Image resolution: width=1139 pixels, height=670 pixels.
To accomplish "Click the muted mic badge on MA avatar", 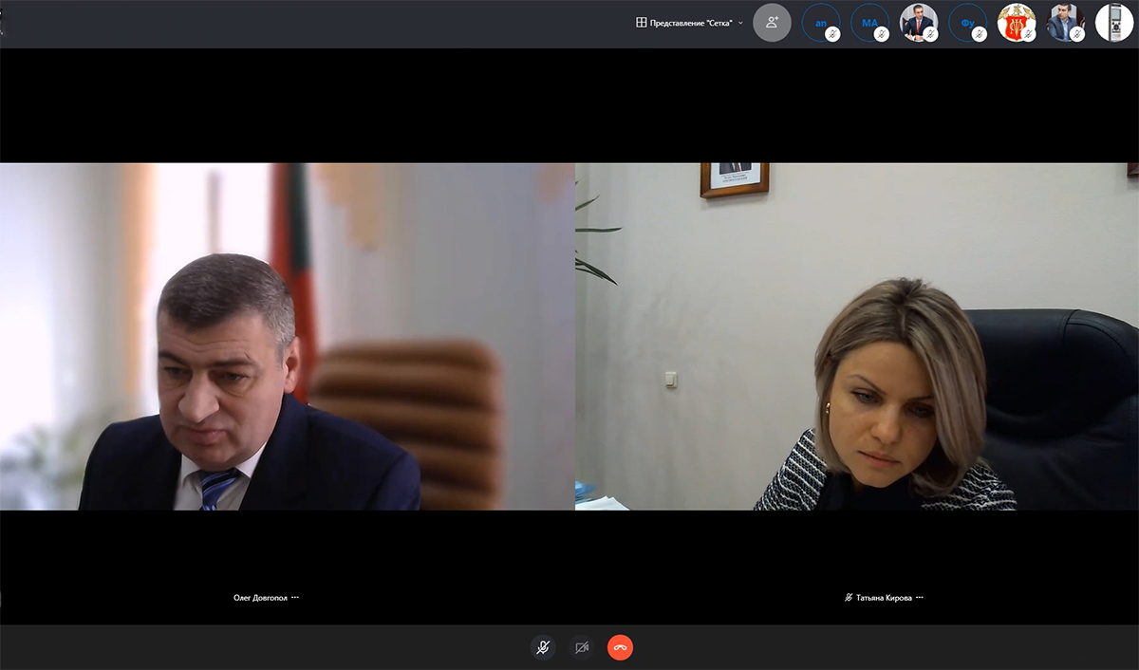I will (882, 34).
